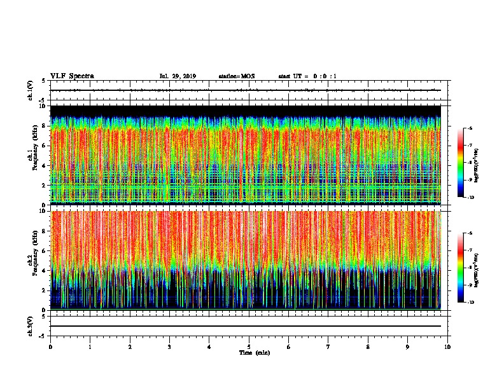Screen dimensions: 504x389
Task: Click inside the ch.1 spectrogram panel
Action: 246,155
